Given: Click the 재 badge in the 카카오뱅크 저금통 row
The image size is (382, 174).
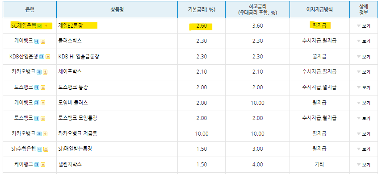Looking at the screenshot, I should pos(39,134).
